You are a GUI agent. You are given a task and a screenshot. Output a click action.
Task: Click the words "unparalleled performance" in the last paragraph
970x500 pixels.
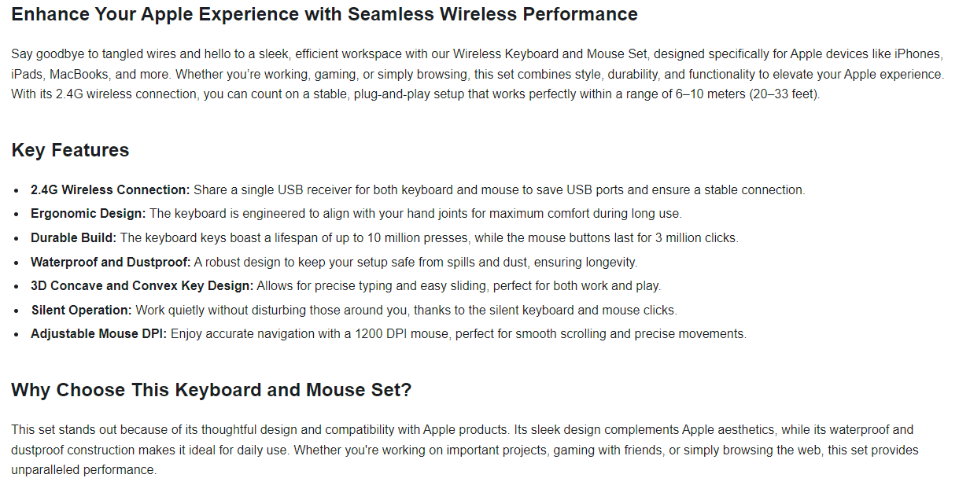pyautogui.click(x=83, y=470)
